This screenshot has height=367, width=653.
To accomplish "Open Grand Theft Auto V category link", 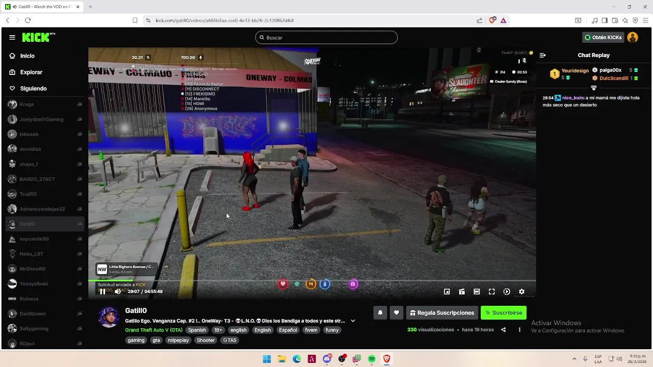I will pos(154,330).
